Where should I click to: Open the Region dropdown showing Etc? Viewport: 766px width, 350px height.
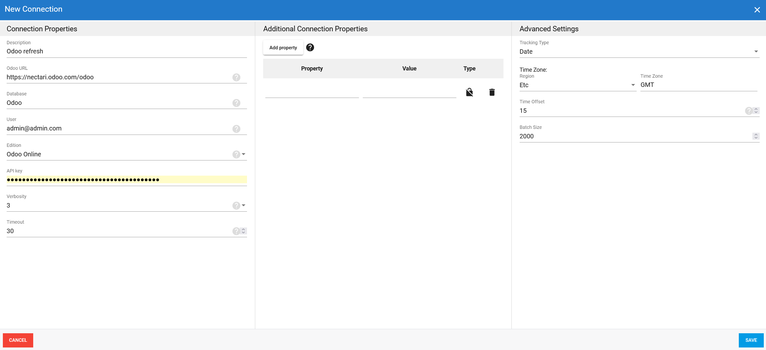pyautogui.click(x=633, y=85)
